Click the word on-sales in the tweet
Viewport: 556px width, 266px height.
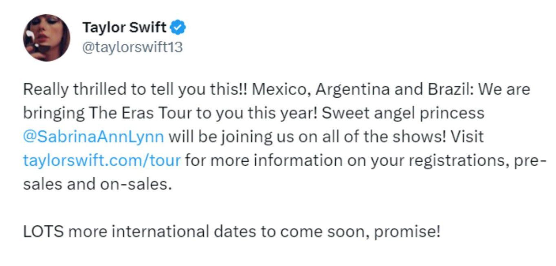click(x=133, y=184)
